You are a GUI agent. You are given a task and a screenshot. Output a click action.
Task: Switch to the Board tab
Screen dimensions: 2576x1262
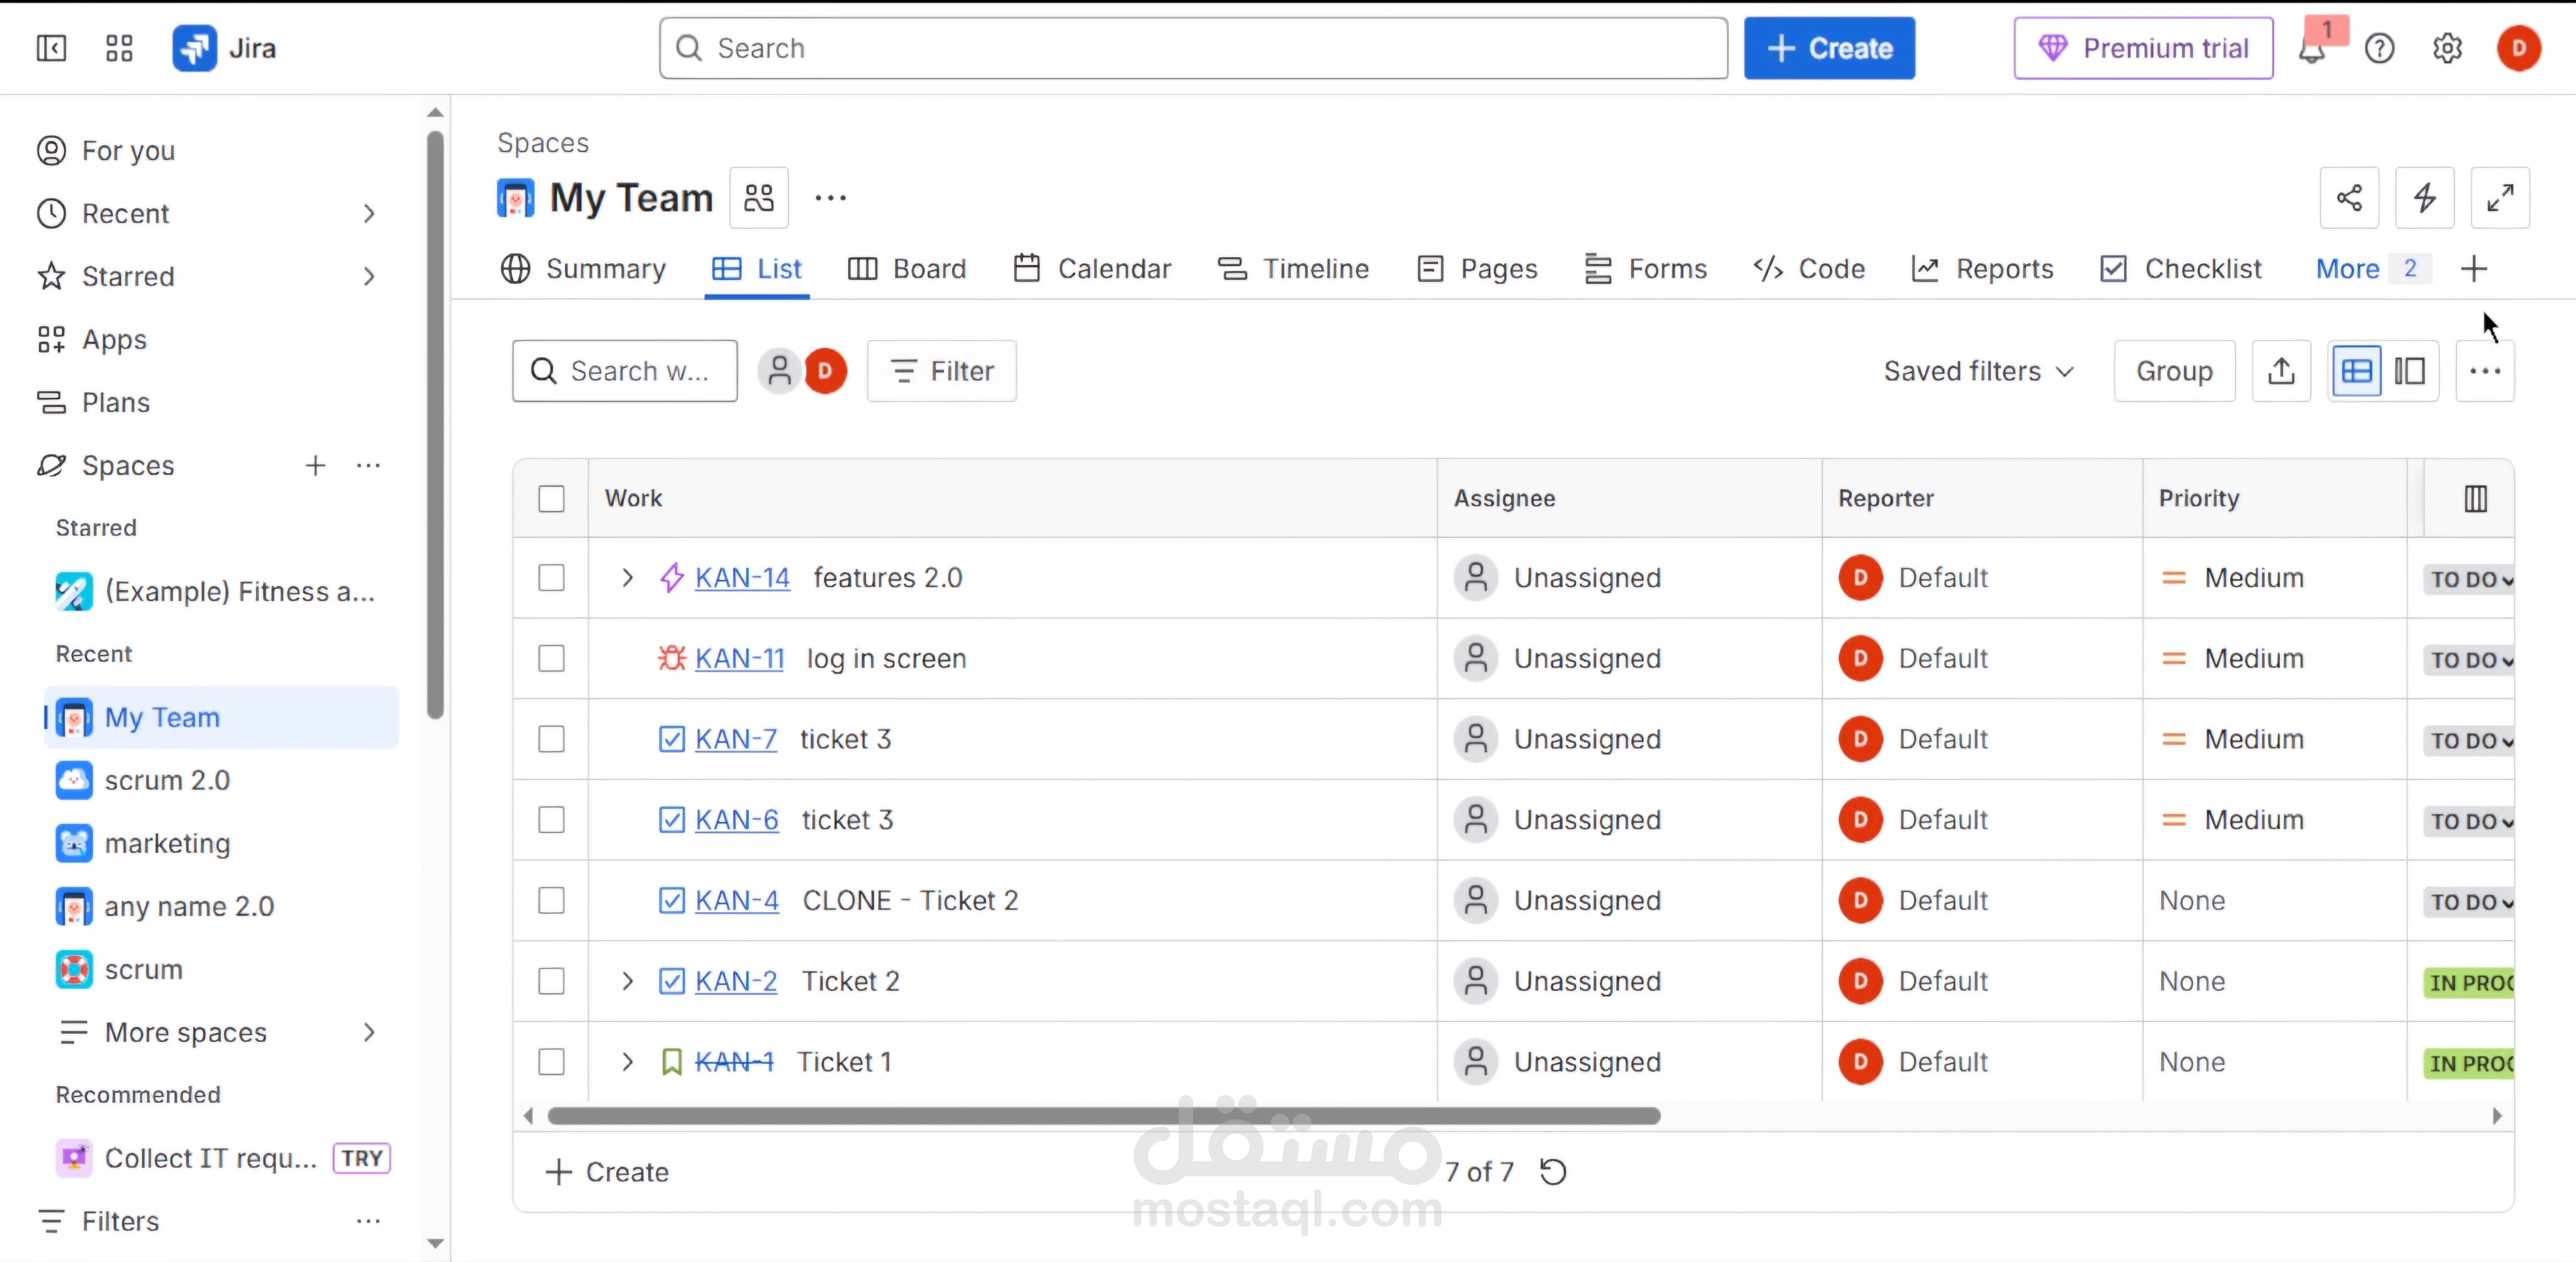click(907, 269)
